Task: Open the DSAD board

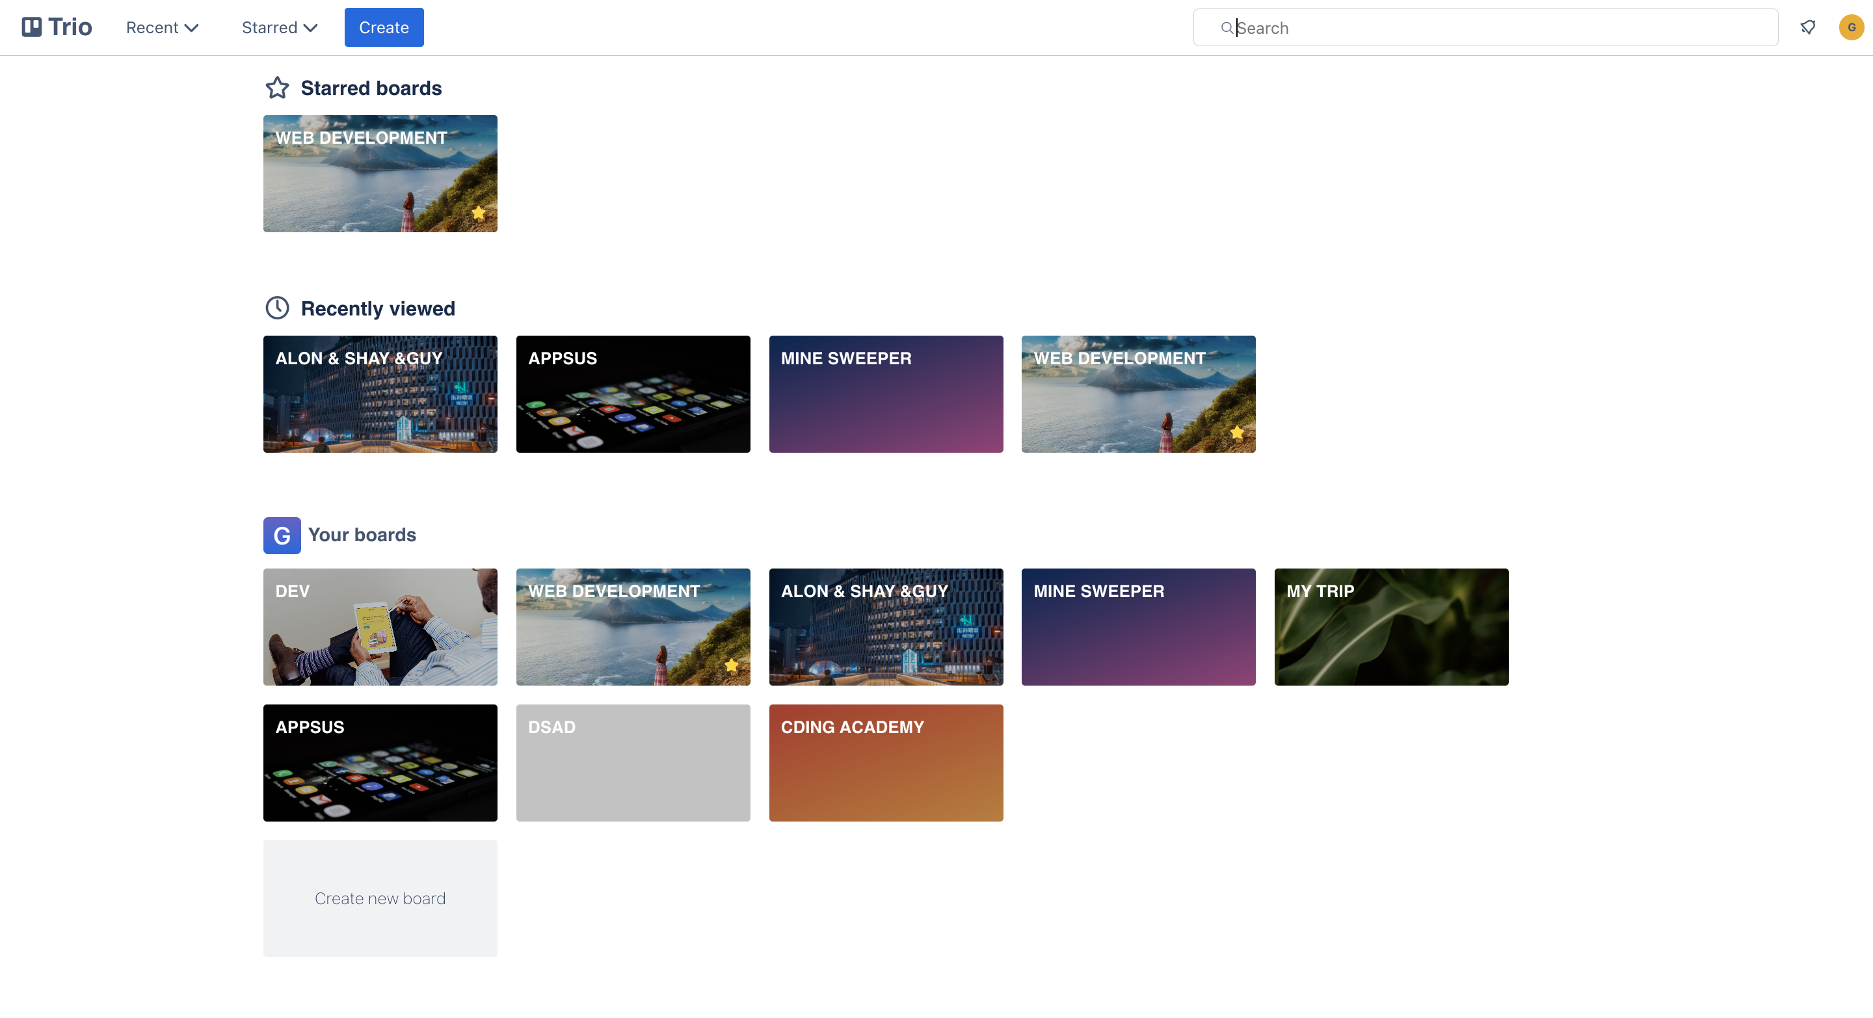Action: (x=633, y=763)
